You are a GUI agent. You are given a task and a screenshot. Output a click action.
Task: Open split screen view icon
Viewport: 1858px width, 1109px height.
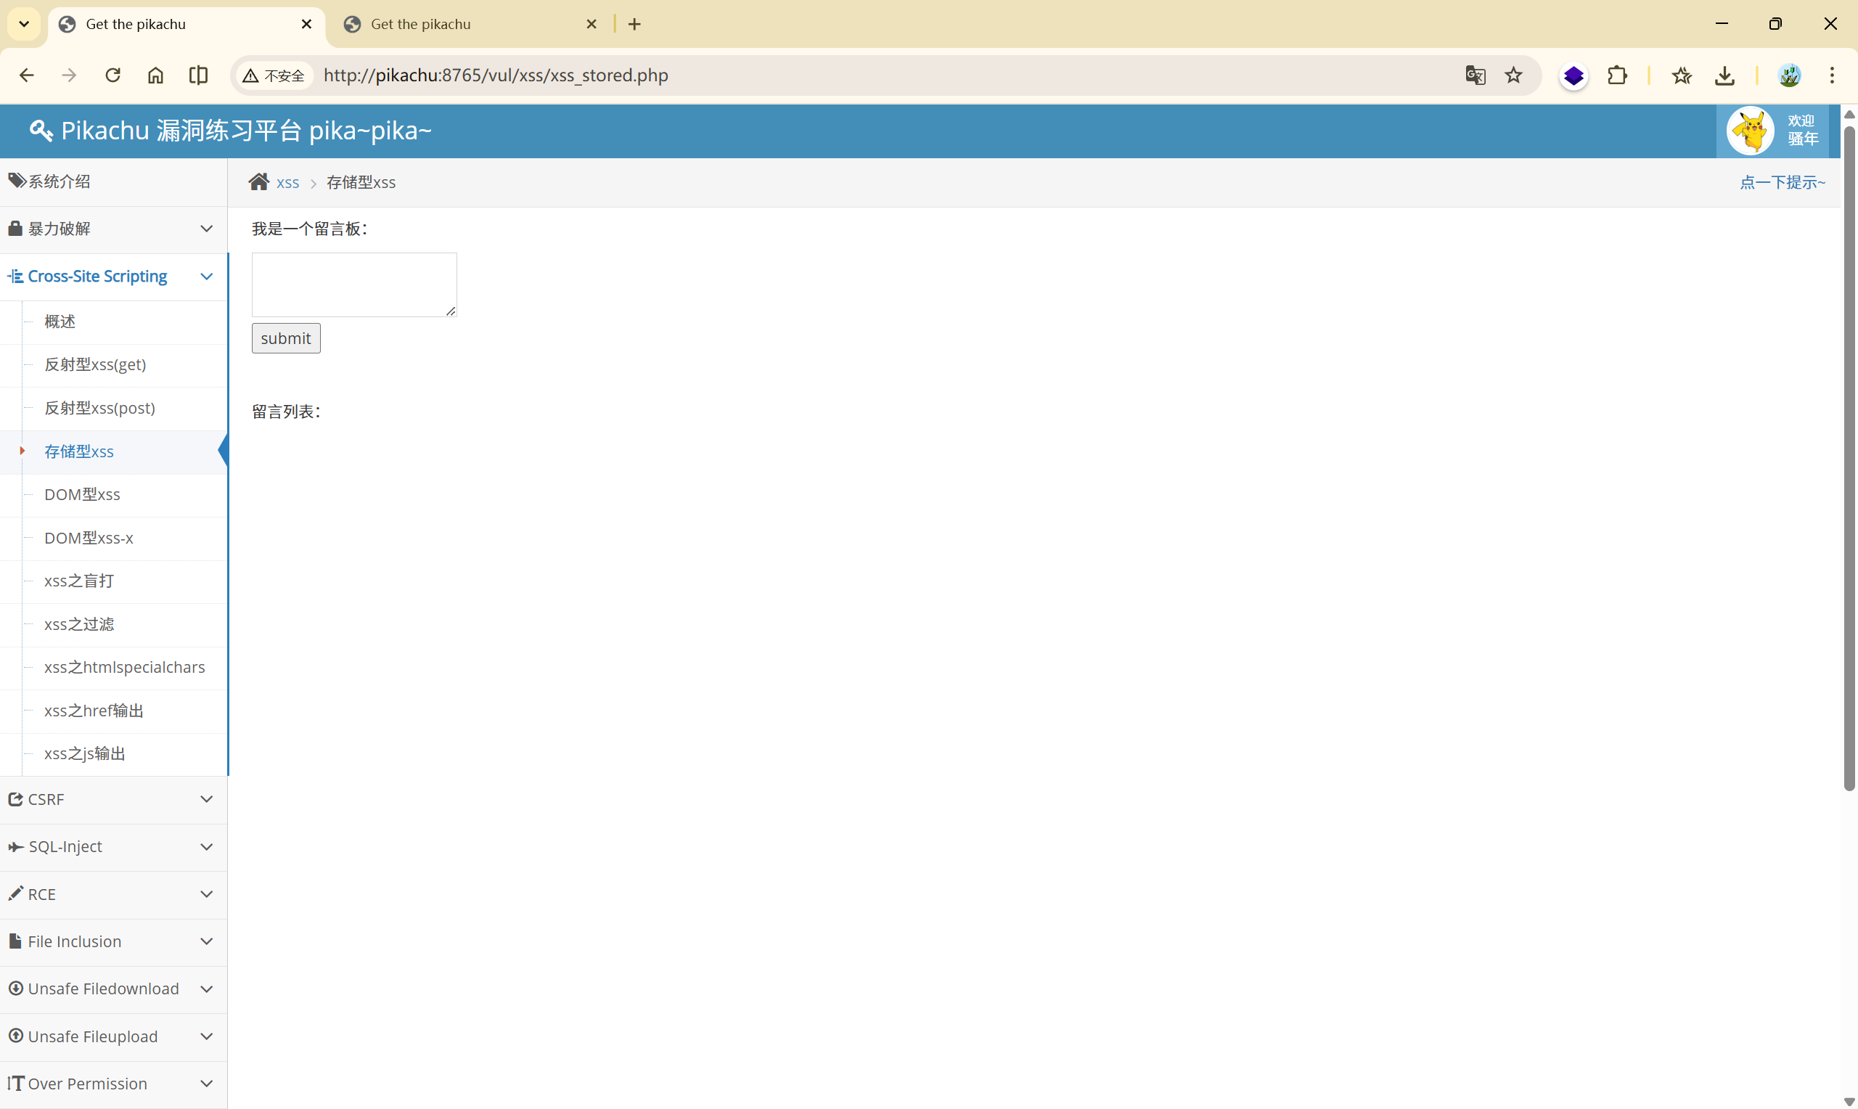click(x=198, y=75)
